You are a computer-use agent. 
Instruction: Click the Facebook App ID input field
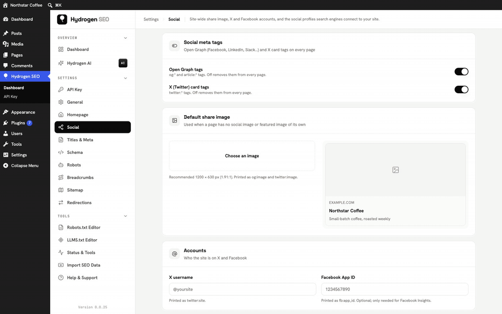[x=395, y=289]
